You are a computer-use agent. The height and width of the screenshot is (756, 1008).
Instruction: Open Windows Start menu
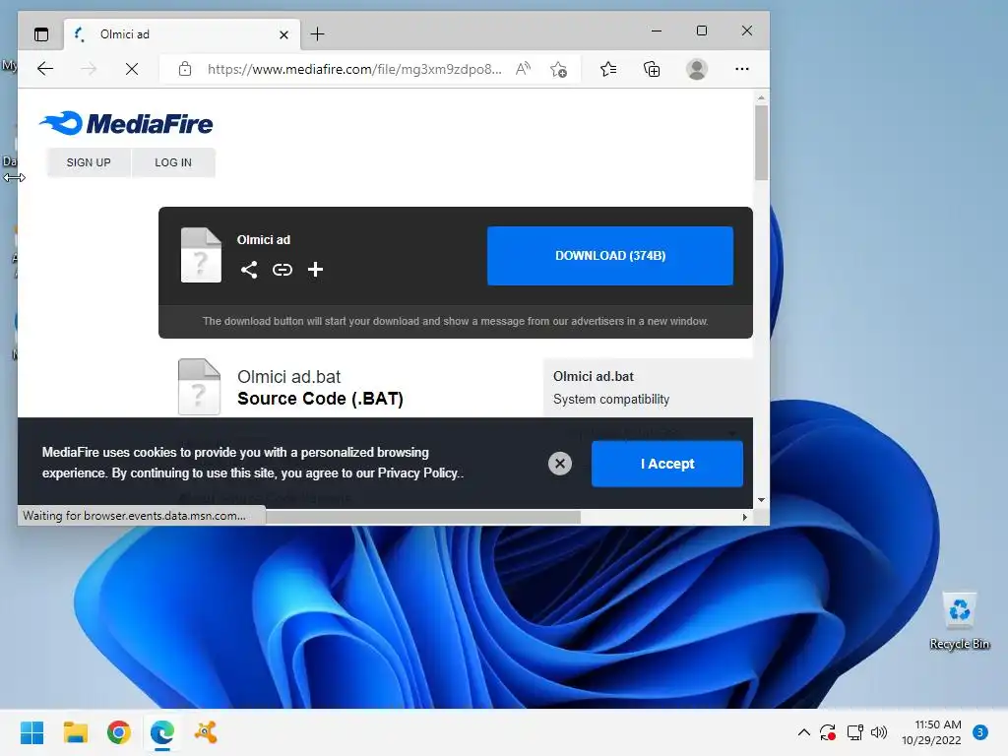pyautogui.click(x=32, y=732)
